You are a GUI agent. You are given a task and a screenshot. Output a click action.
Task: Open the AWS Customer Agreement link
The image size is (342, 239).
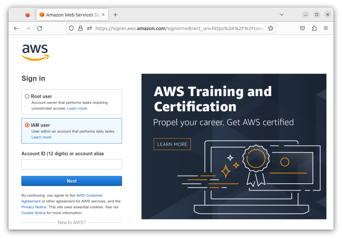tap(89, 195)
